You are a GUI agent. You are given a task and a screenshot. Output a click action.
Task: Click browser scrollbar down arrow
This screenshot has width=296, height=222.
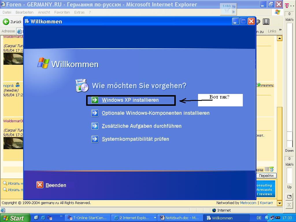click(x=280, y=203)
